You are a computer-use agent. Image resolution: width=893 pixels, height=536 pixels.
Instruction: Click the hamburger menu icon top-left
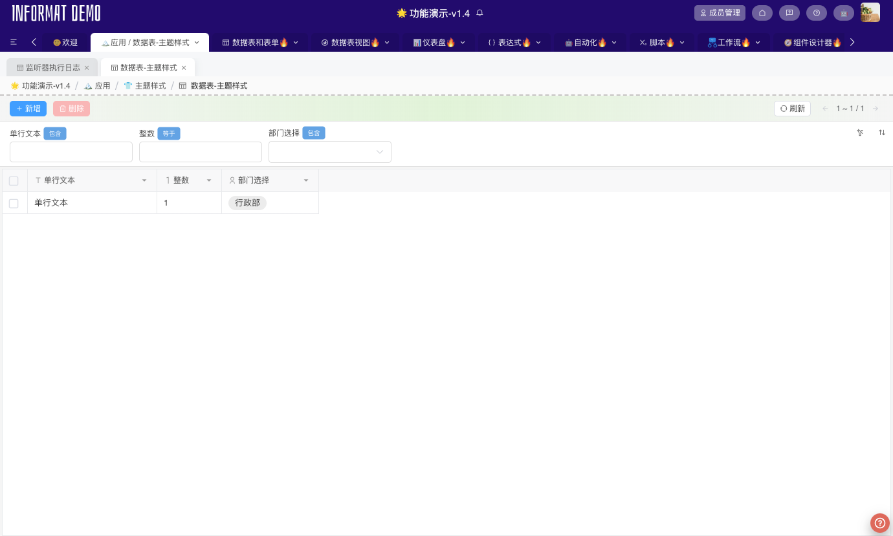pos(14,42)
